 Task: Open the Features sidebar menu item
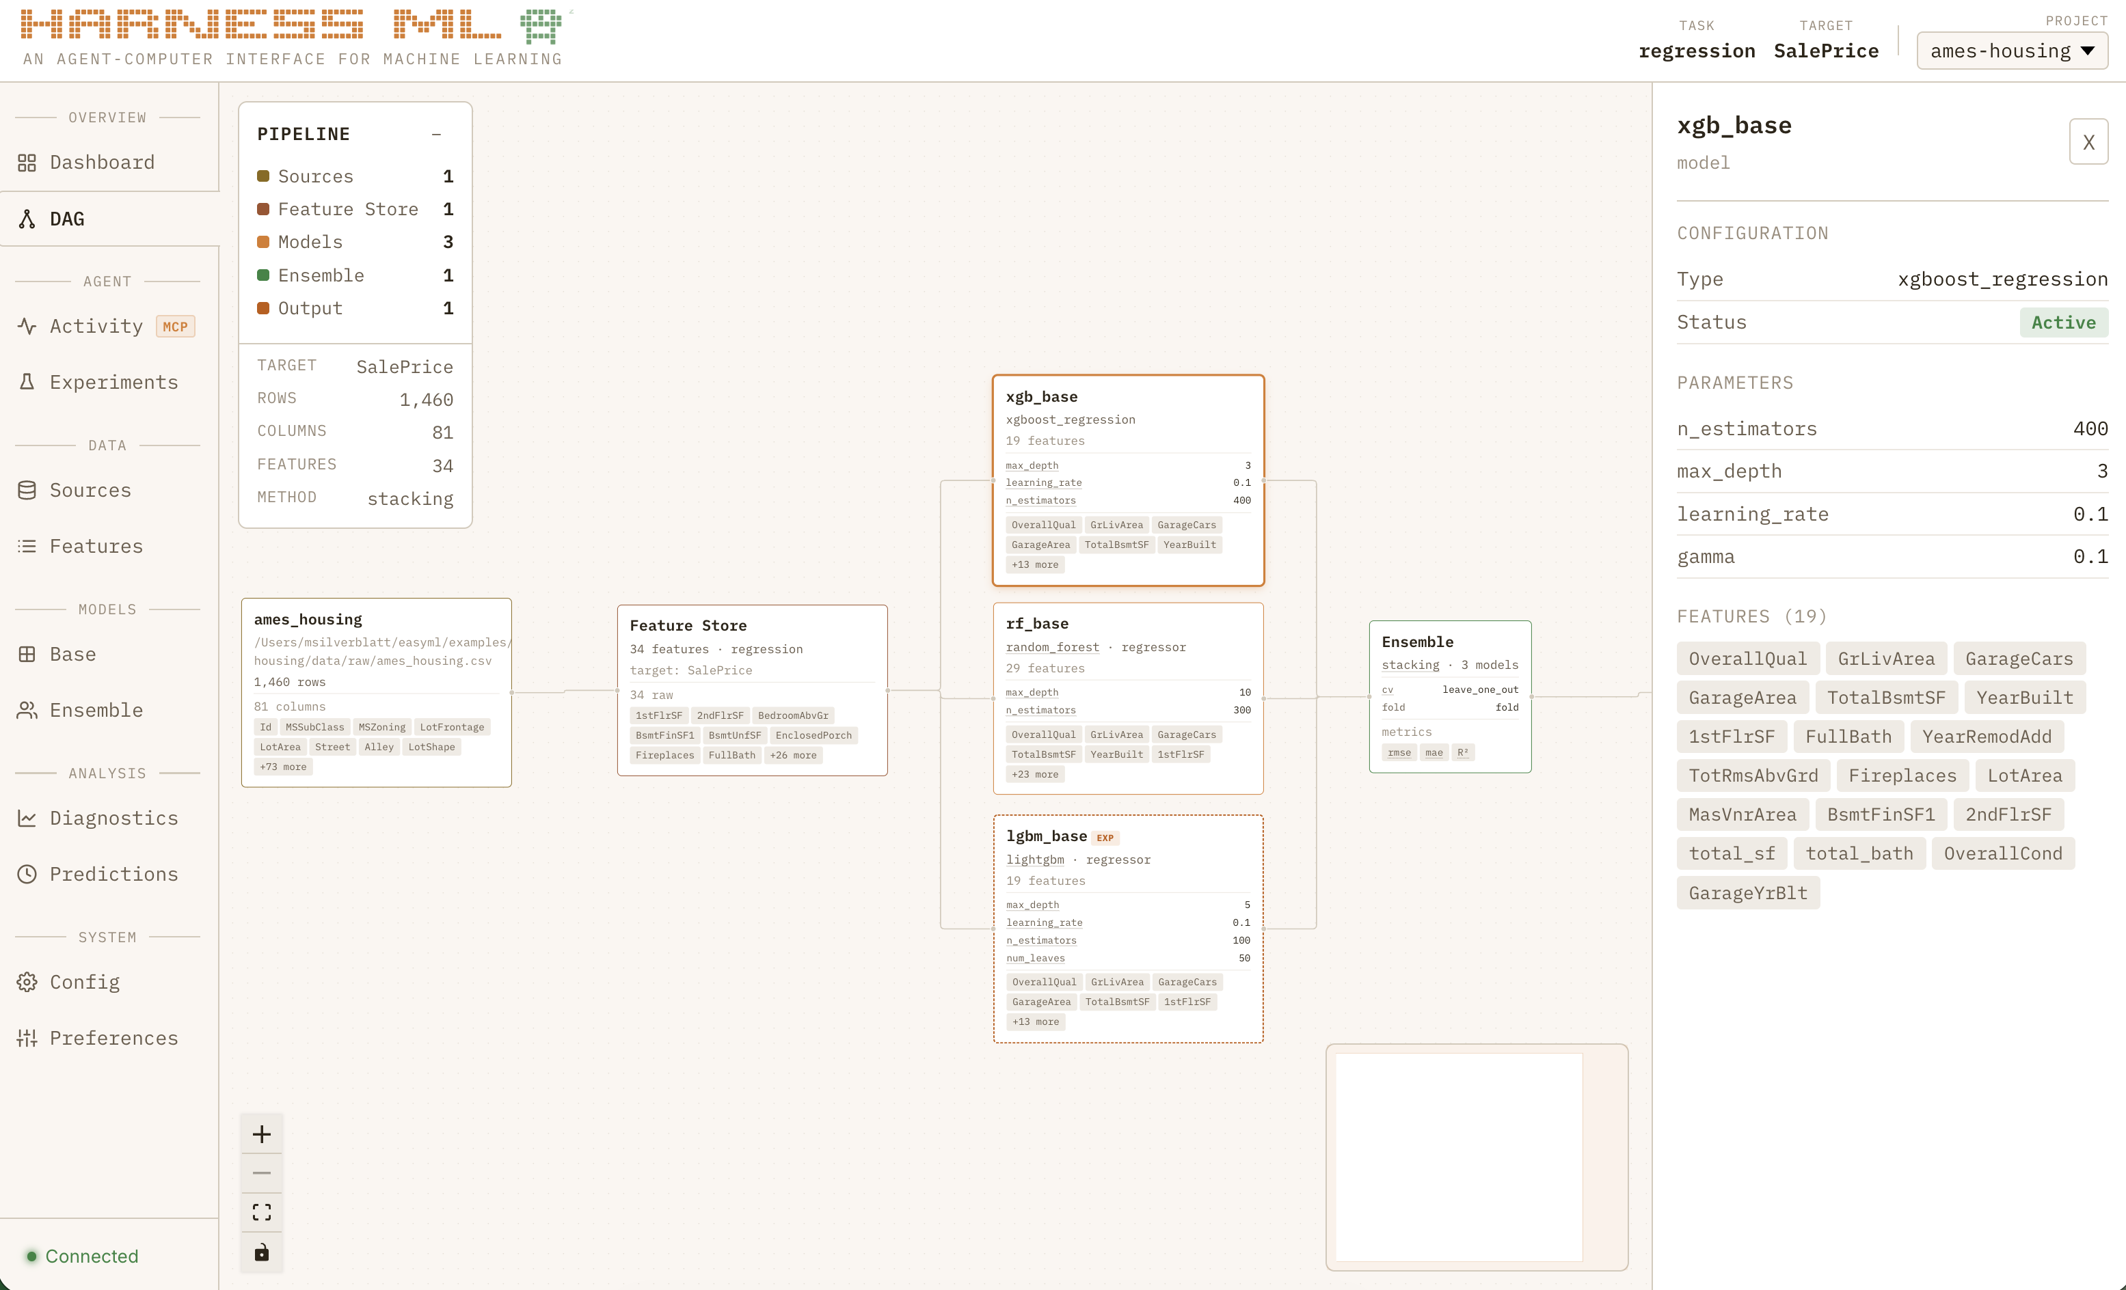click(96, 546)
